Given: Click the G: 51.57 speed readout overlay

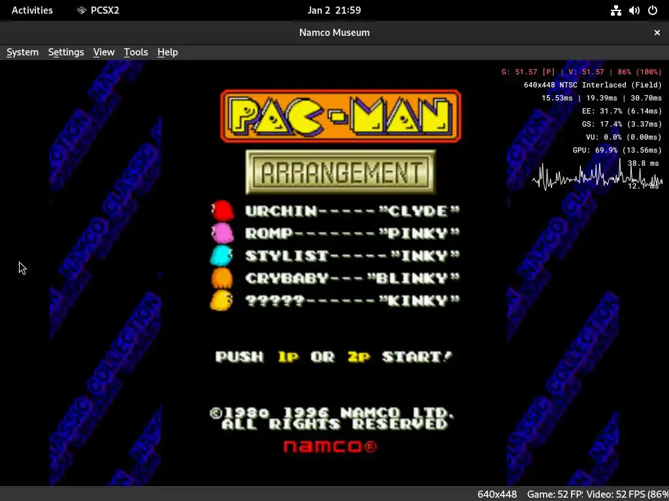Looking at the screenshot, I should [x=581, y=72].
